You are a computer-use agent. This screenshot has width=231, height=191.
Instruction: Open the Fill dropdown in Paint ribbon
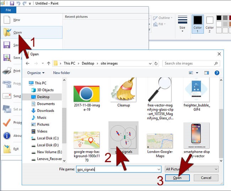coord(160,24)
